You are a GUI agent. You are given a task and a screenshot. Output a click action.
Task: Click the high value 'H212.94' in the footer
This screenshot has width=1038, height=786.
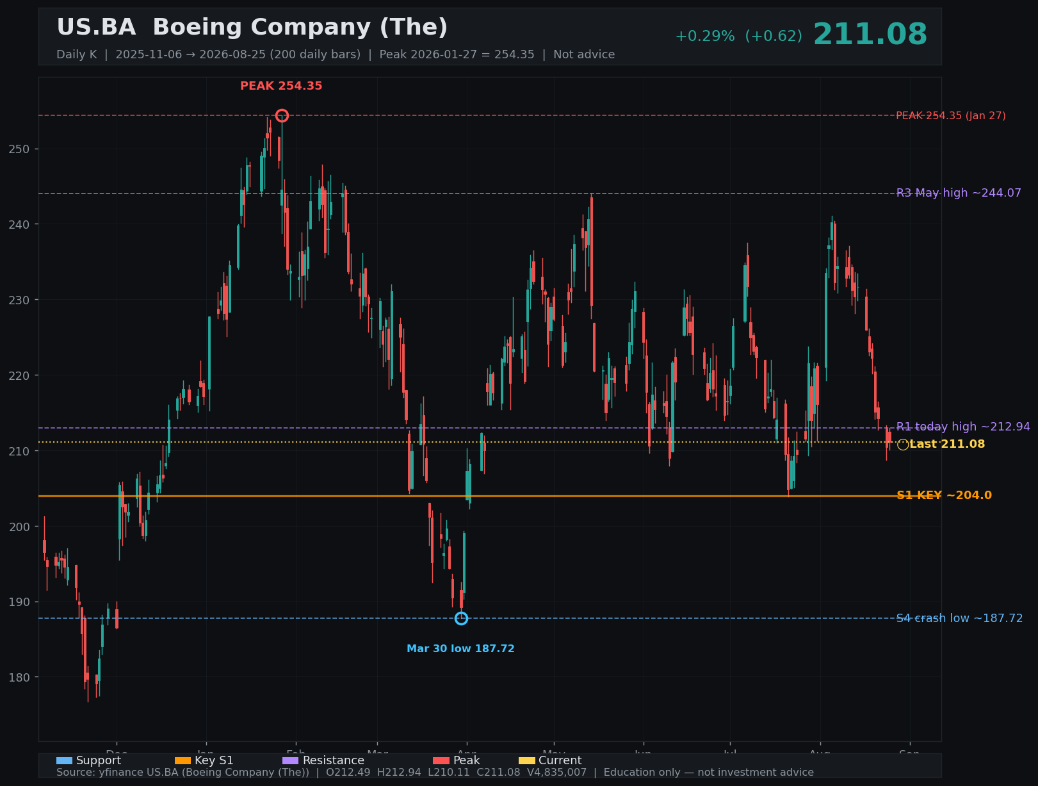click(x=400, y=773)
